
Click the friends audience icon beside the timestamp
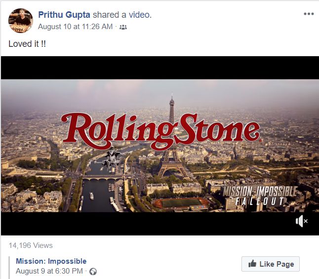pos(123,27)
